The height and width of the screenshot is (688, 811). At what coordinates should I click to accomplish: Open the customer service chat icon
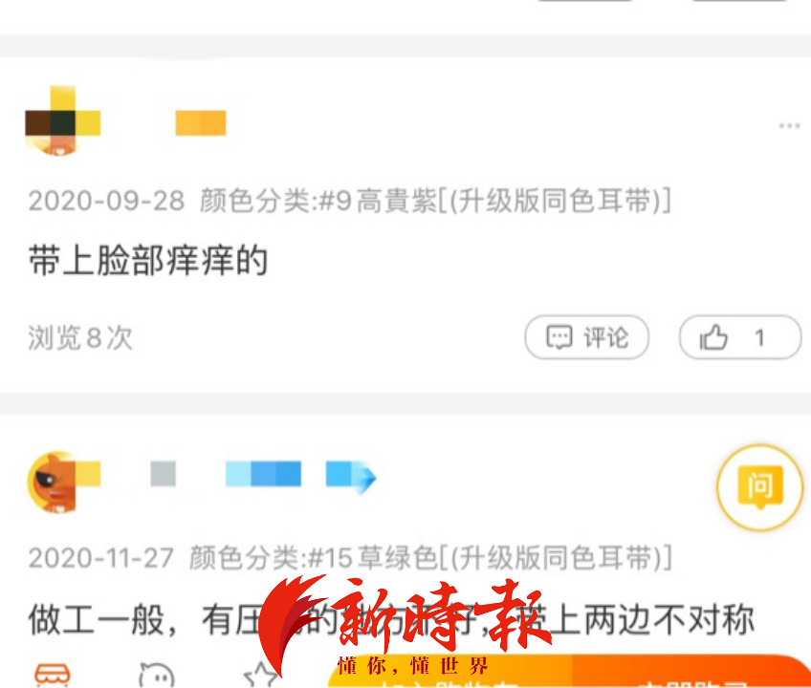[157, 675]
